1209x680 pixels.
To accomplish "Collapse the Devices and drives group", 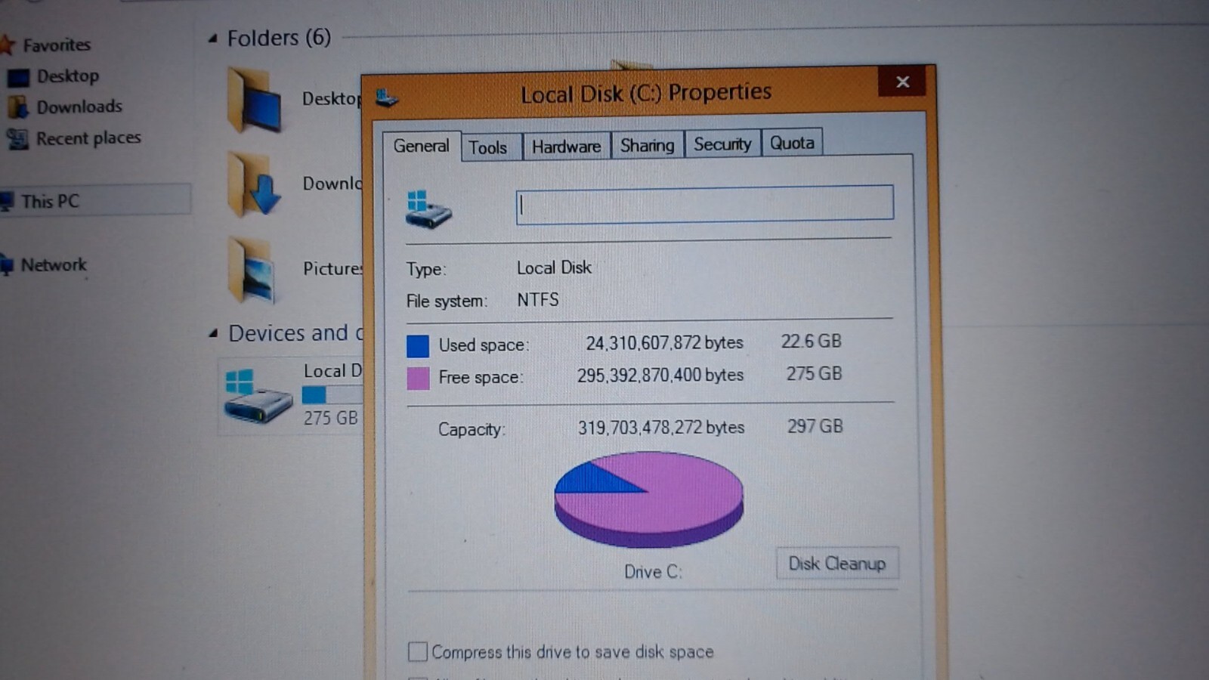I will tap(213, 333).
